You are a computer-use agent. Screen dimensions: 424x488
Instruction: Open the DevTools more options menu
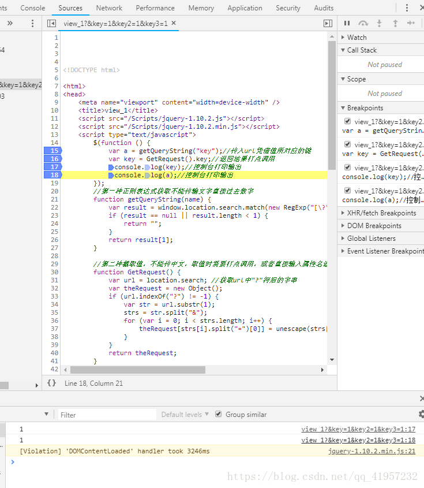[x=407, y=8]
